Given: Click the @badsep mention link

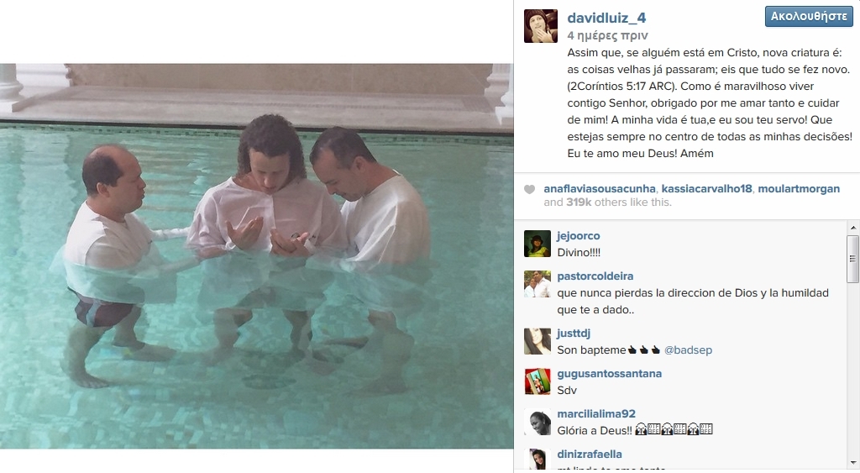Looking at the screenshot, I should [688, 350].
